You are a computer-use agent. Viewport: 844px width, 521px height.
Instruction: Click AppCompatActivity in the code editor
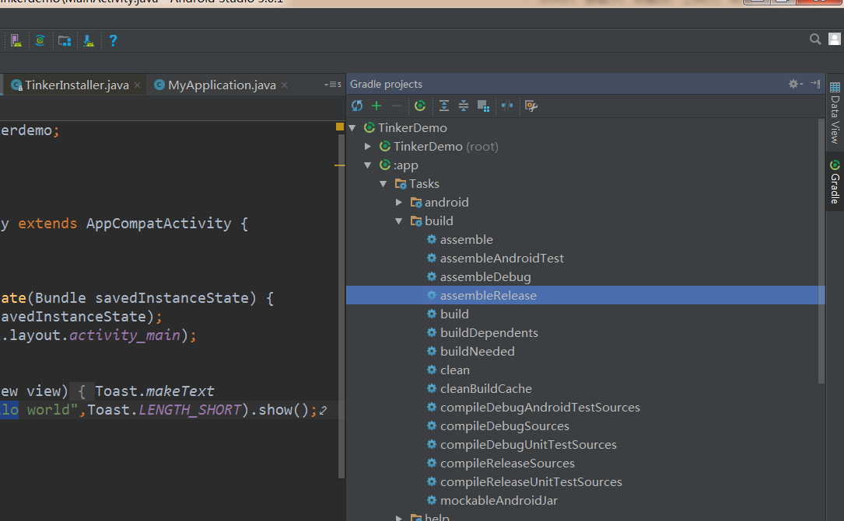(159, 224)
